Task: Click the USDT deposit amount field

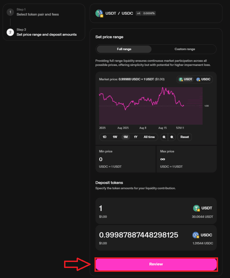Action: [156, 211]
